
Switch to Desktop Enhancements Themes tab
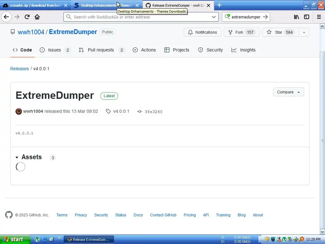(x=106, y=5)
